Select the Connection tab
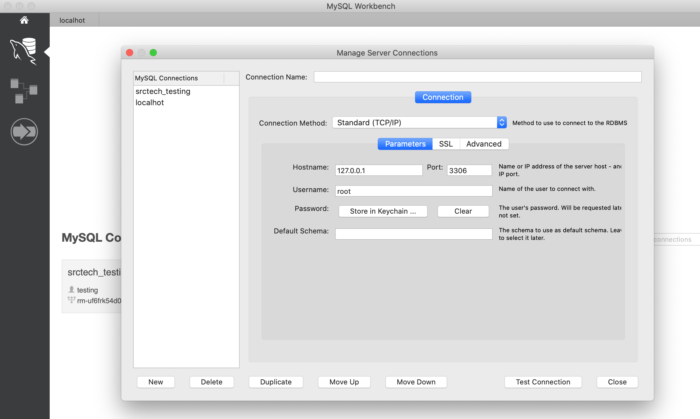The width and height of the screenshot is (700, 419). click(443, 97)
